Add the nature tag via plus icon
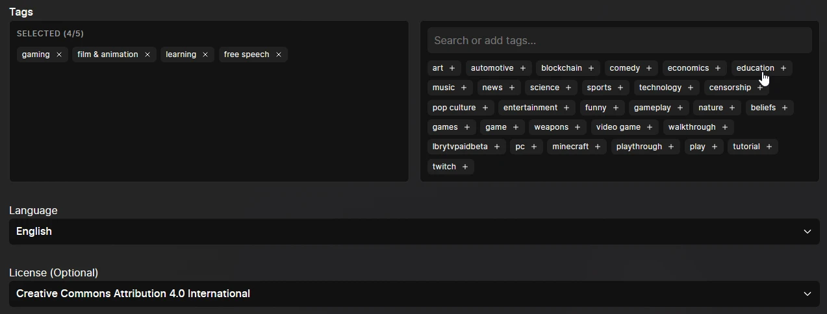This screenshot has height=314, width=827. [x=732, y=108]
